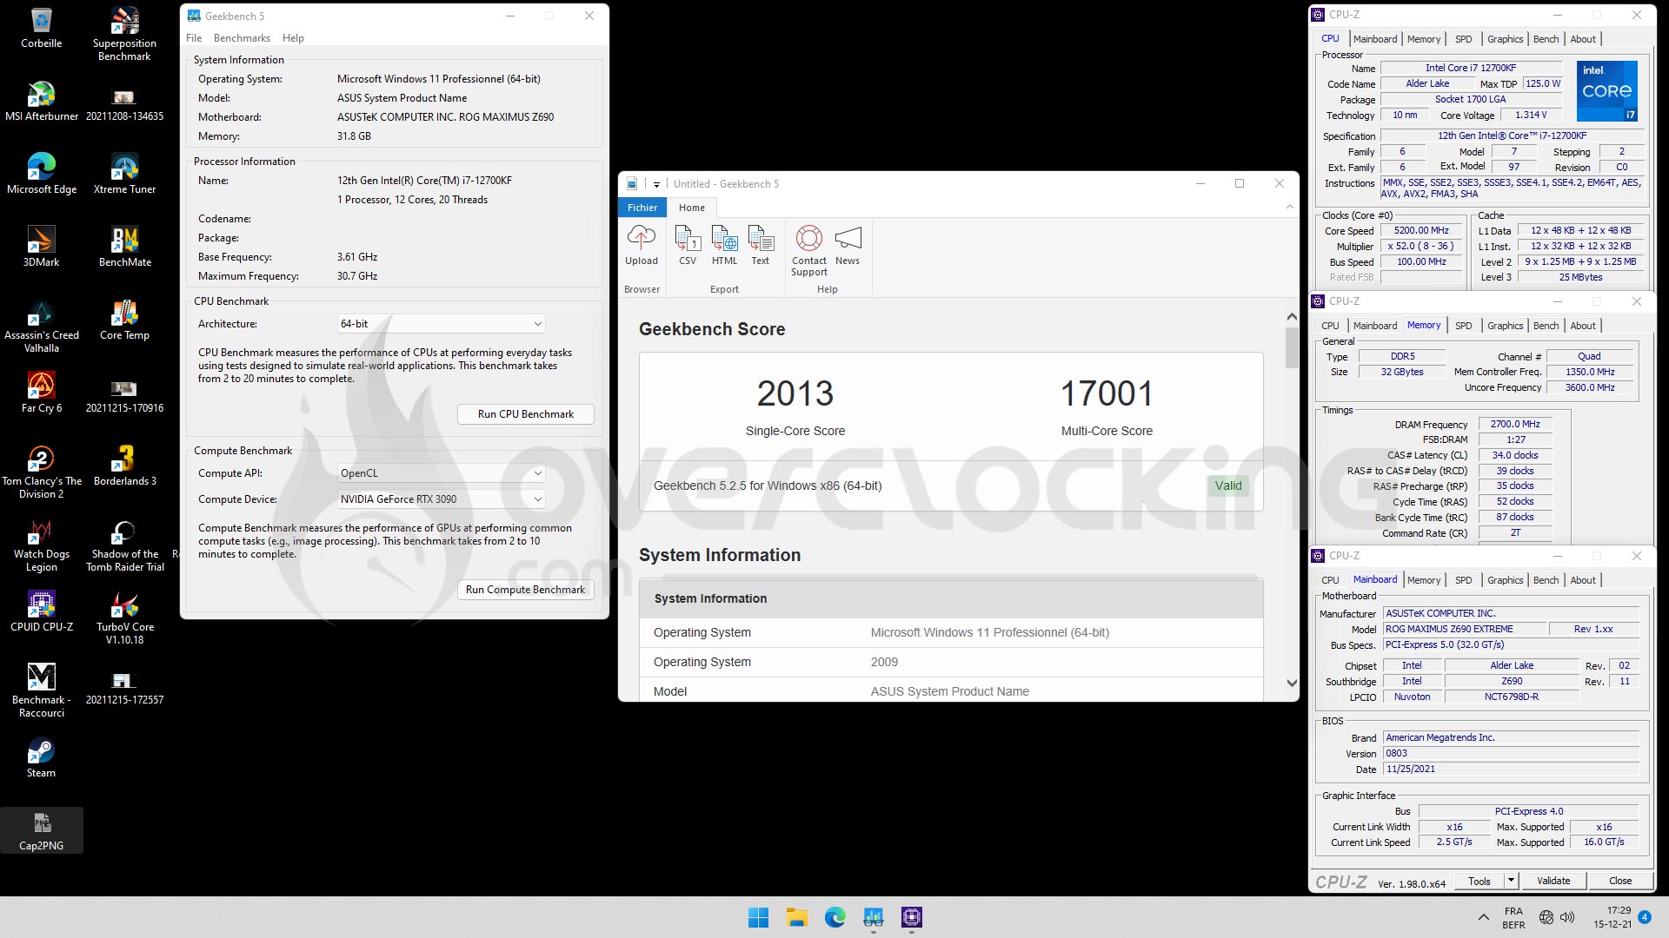The height and width of the screenshot is (938, 1669).
Task: Open Core Temp desktop icon
Action: (125, 320)
